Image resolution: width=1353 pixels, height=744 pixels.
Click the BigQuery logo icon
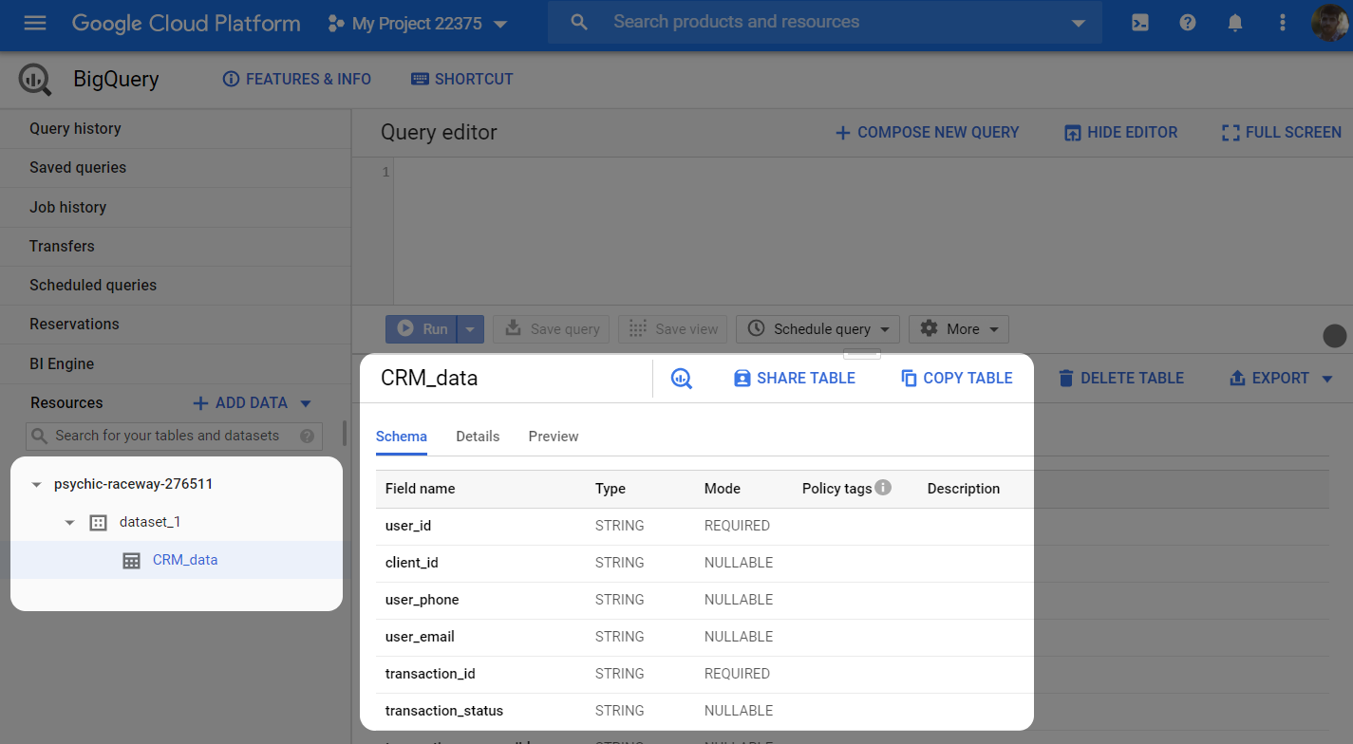(x=35, y=80)
